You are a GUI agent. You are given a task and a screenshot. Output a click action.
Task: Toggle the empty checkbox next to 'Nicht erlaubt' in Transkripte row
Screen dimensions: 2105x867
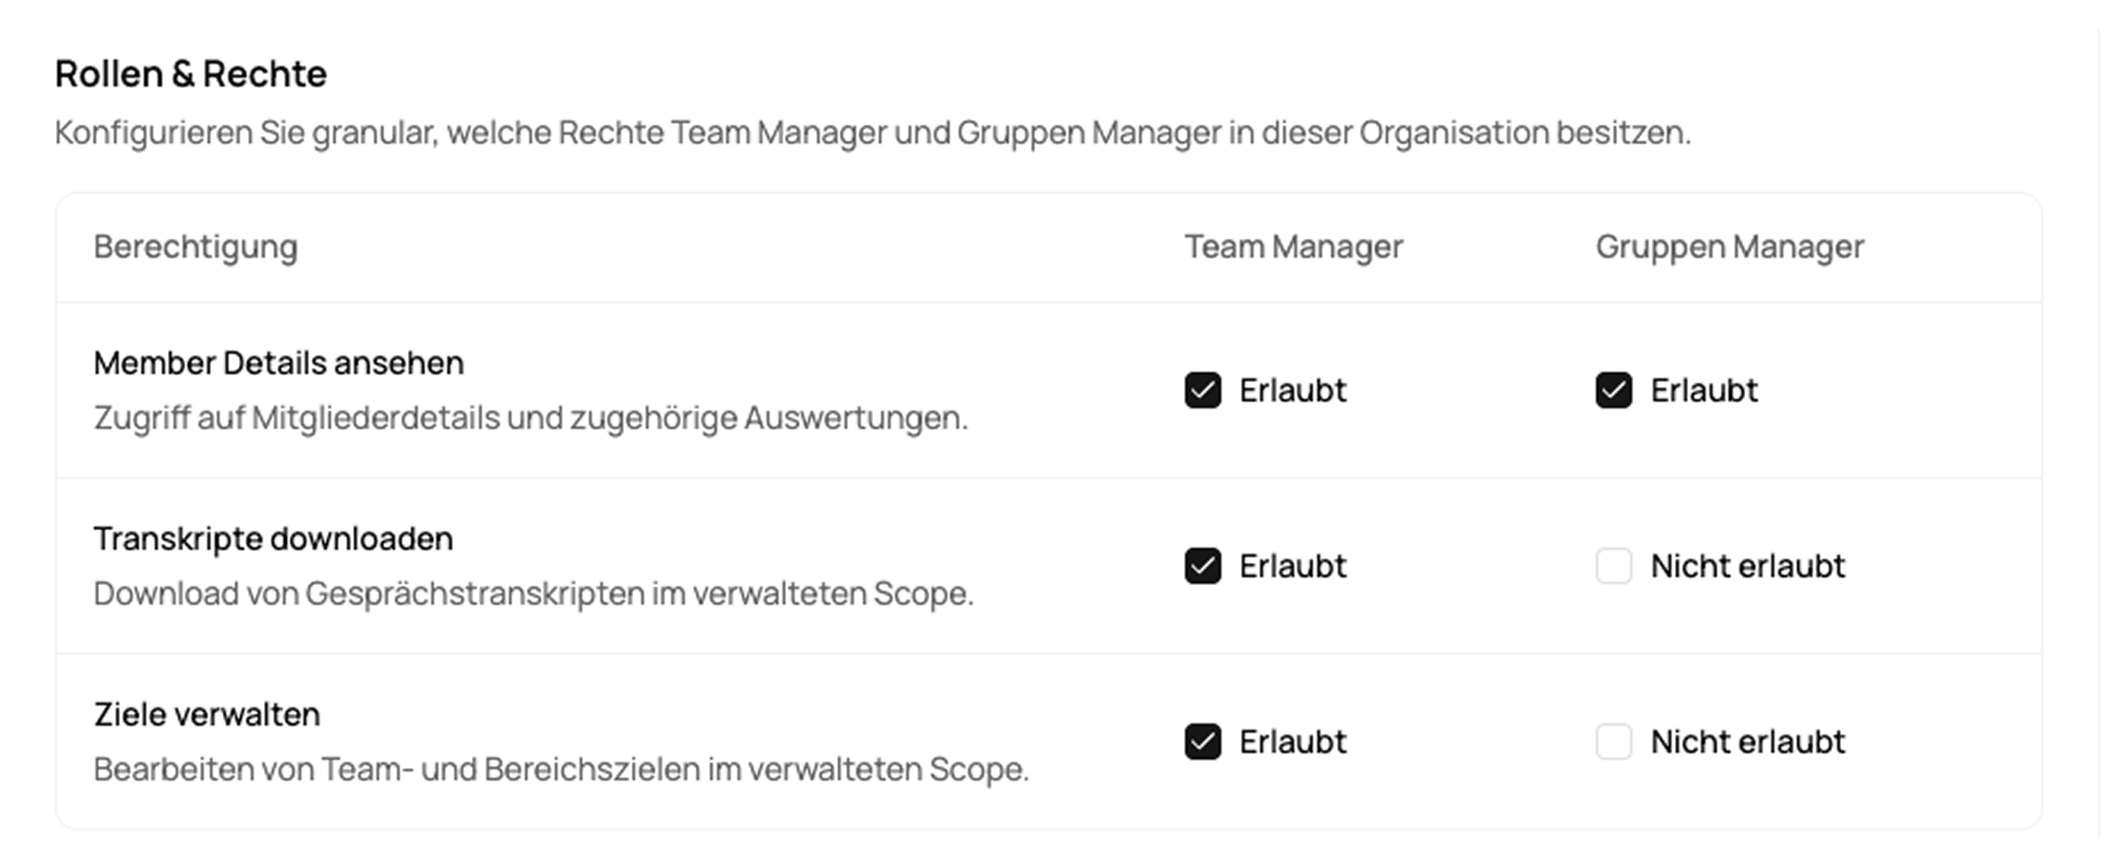click(x=1614, y=566)
